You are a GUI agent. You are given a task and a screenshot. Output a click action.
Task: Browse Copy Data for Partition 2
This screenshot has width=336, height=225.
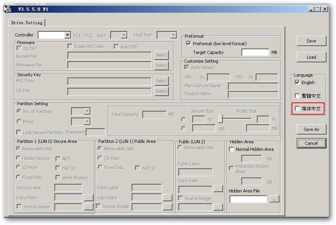point(167,198)
